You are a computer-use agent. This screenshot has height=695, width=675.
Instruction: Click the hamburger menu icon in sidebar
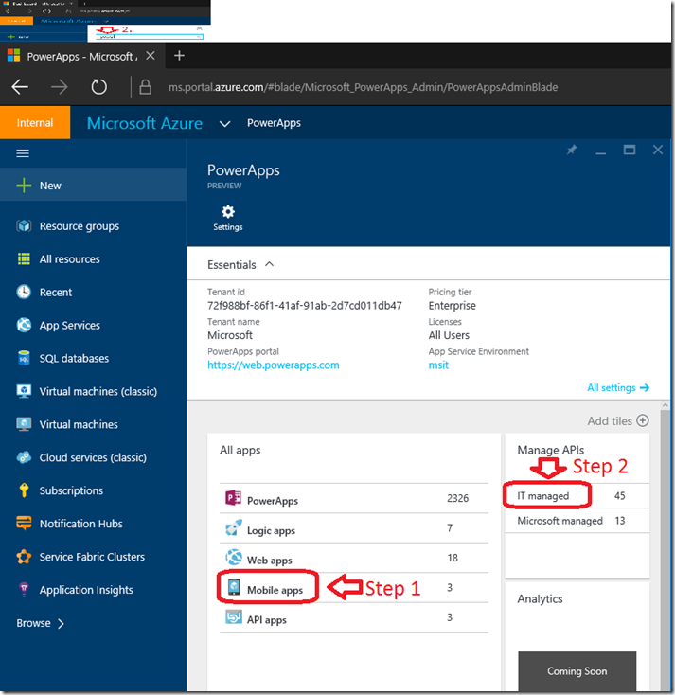point(24,153)
